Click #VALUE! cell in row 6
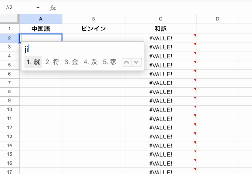 coord(160,74)
